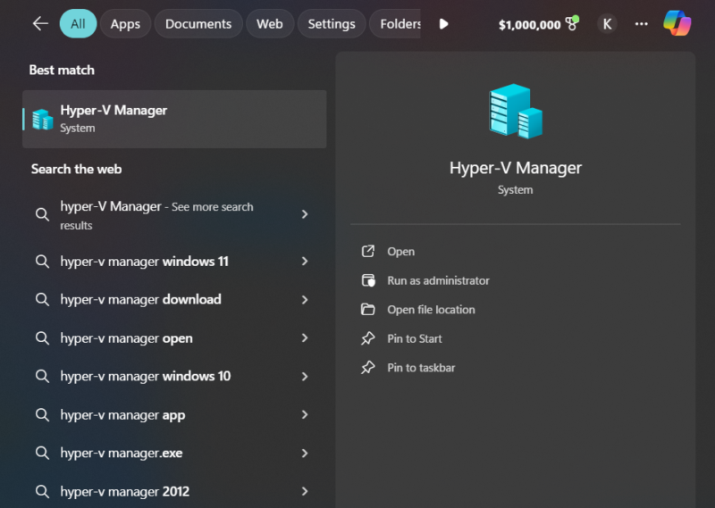Click the Pin to taskbar pin icon

tap(368, 367)
